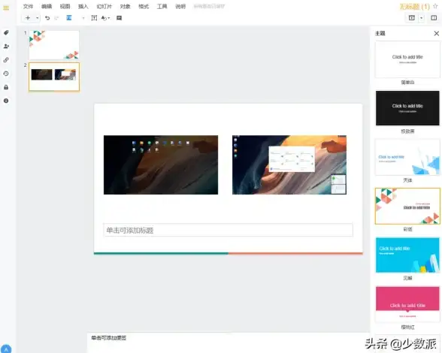Apply the 樱桃红 pink theme

point(407,304)
